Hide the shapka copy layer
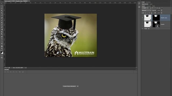 (x=142, y=18)
